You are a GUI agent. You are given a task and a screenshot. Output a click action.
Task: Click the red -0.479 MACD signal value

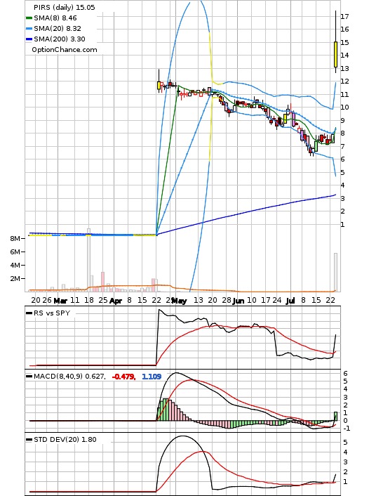tap(123, 377)
